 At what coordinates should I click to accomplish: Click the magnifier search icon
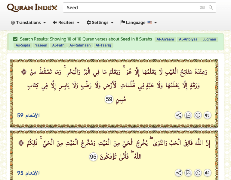point(211,7)
